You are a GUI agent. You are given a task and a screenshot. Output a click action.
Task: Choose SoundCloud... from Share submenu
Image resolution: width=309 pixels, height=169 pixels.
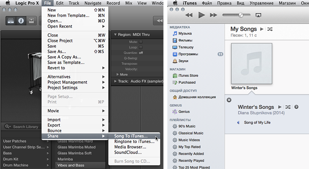(134, 153)
